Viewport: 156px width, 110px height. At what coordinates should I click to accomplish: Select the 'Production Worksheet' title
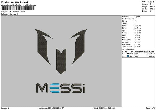click(x=15, y=2)
